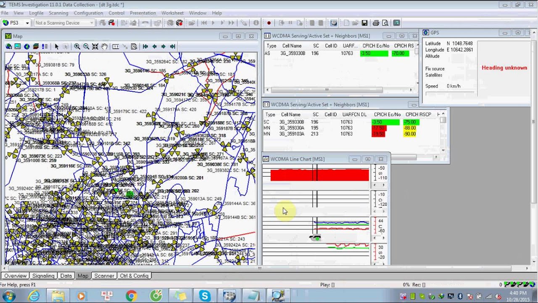Open print preview from the main toolbar
Viewport: 538px width, 303px height.
coord(385,23)
